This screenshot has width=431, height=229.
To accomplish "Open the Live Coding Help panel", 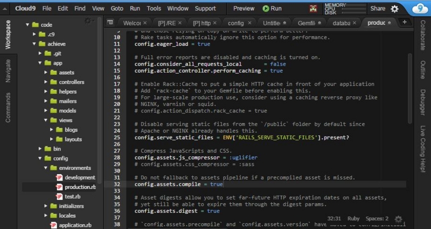I will [423, 149].
